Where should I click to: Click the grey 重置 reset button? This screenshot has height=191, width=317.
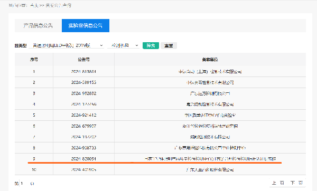[169, 45]
